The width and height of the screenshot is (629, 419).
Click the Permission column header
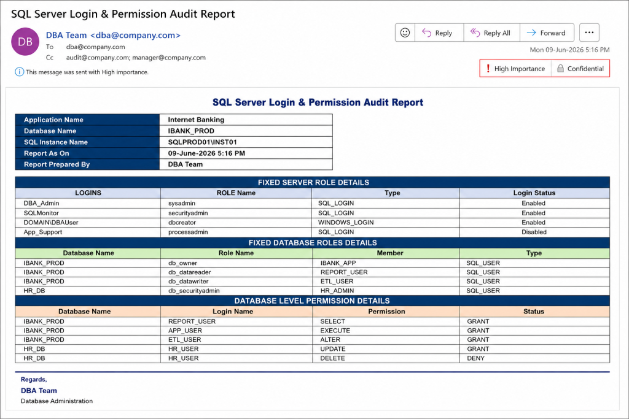(386, 312)
